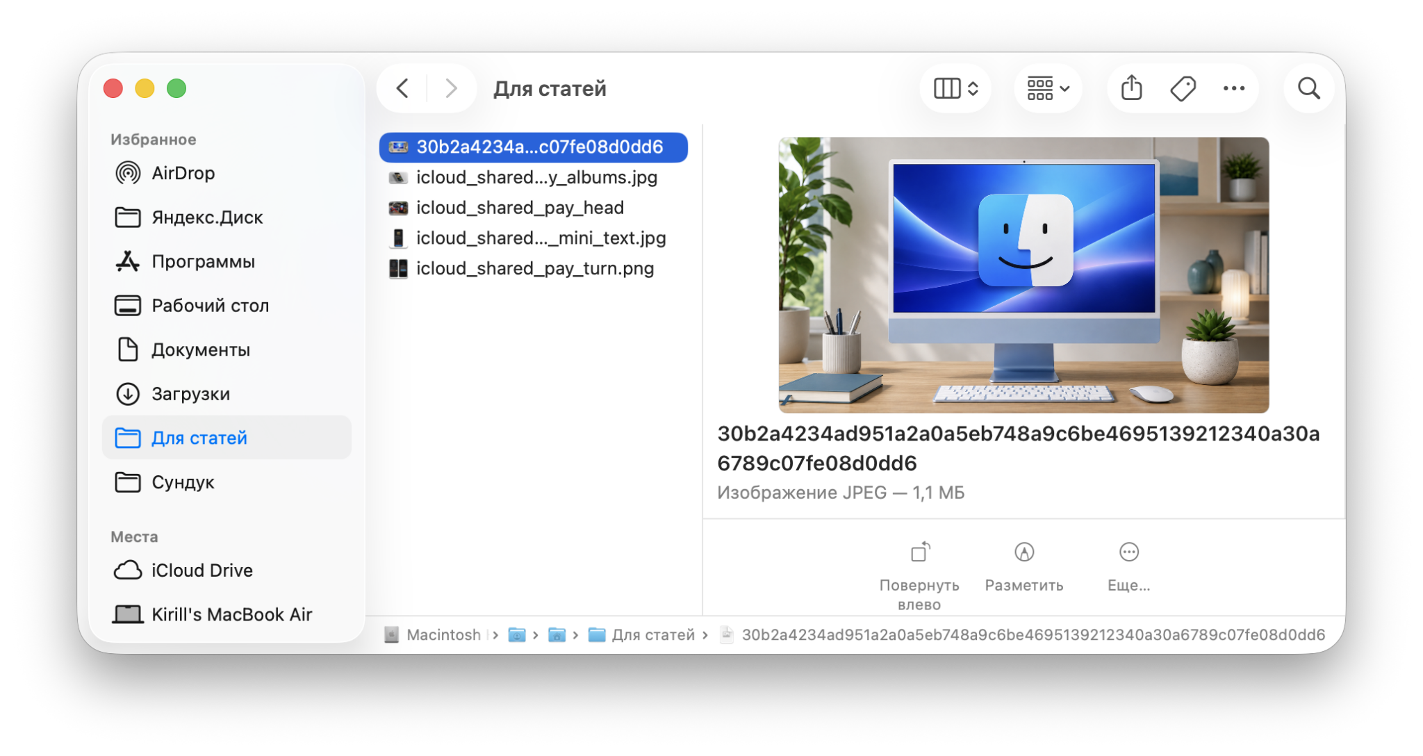The height and width of the screenshot is (756, 1423).
Task: Open Документы in the sidebar
Action: (x=227, y=350)
